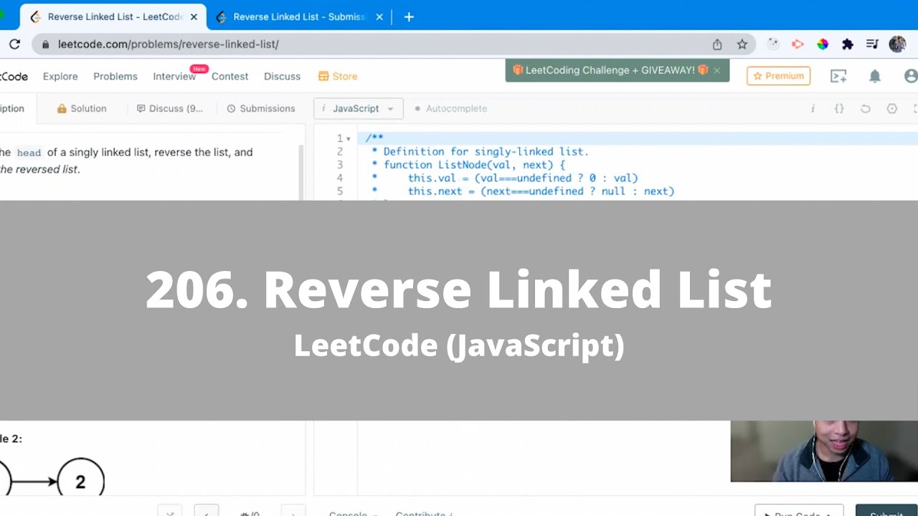Click the curly braces format code icon
Image resolution: width=918 pixels, height=516 pixels.
tap(839, 109)
